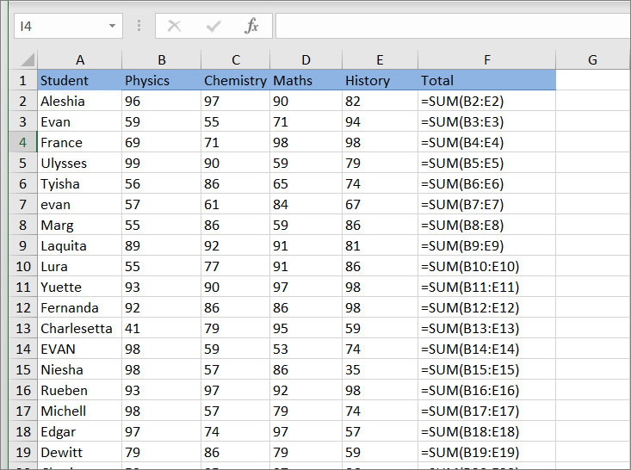Select column G header

592,59
